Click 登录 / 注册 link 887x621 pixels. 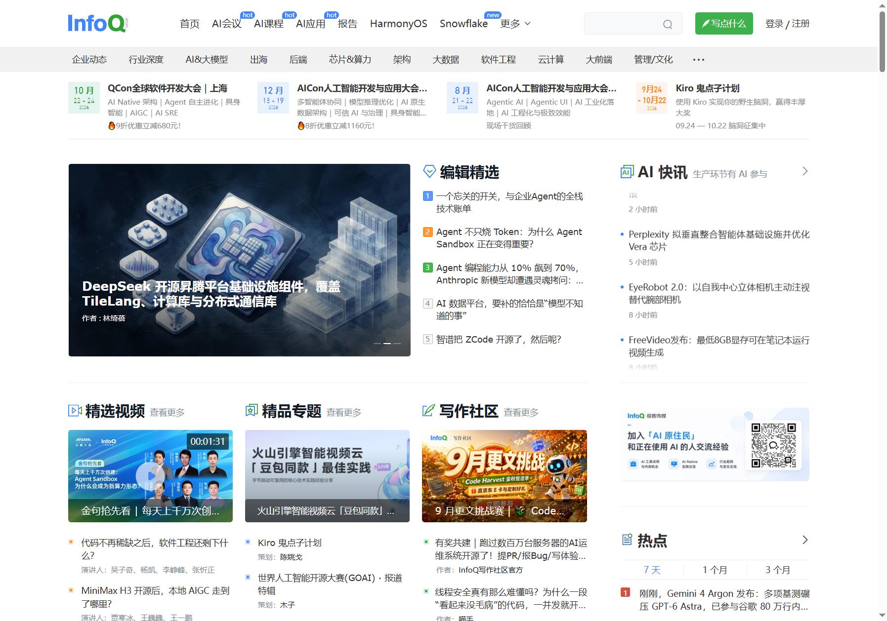coord(787,24)
